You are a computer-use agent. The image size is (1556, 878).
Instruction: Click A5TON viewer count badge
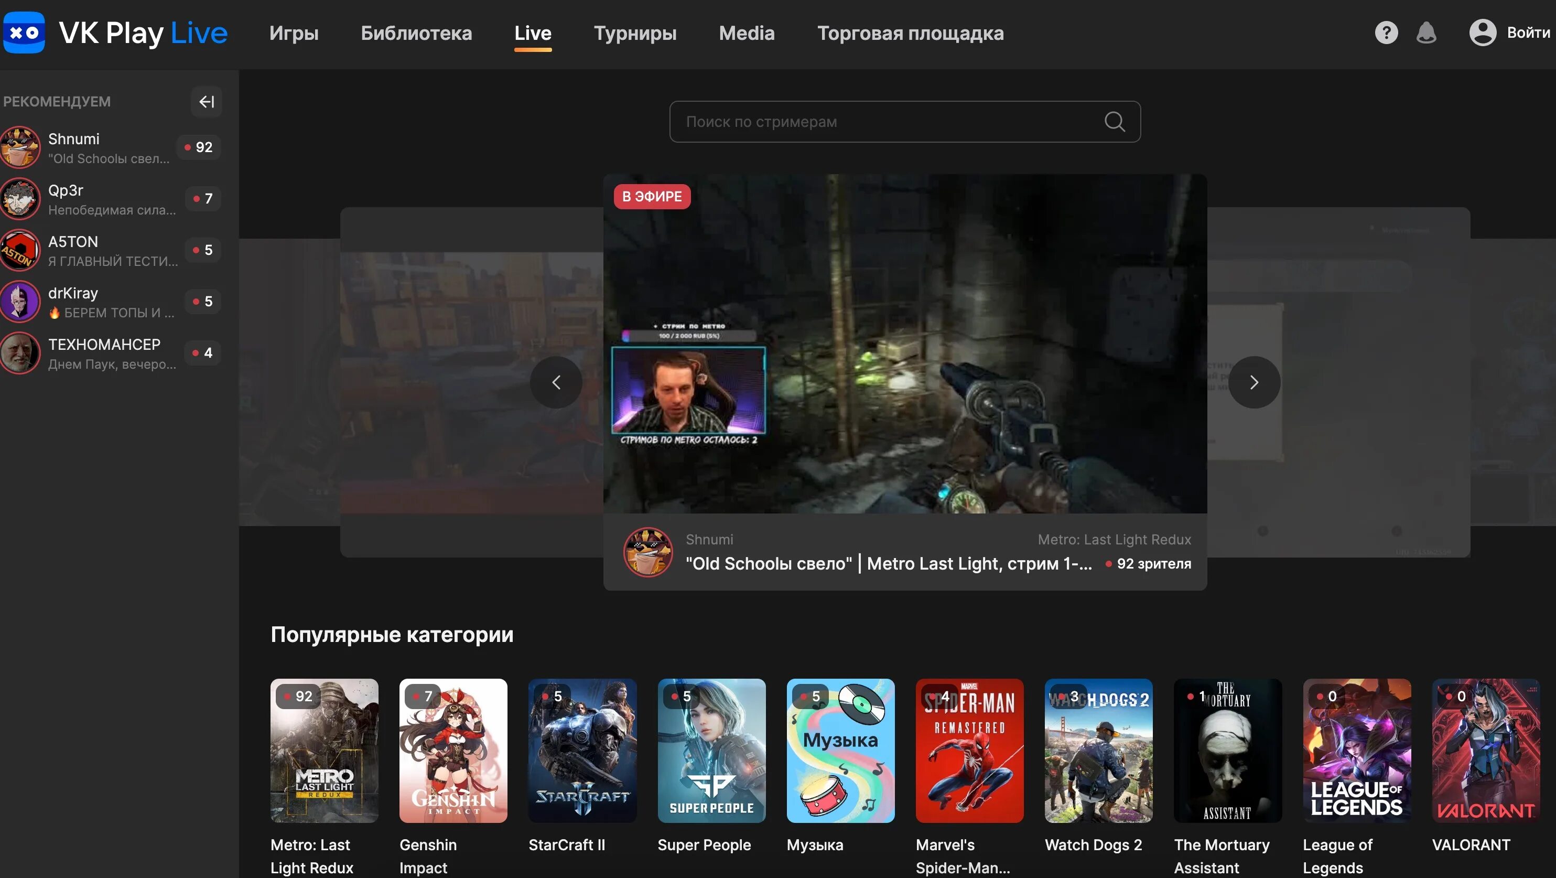202,250
